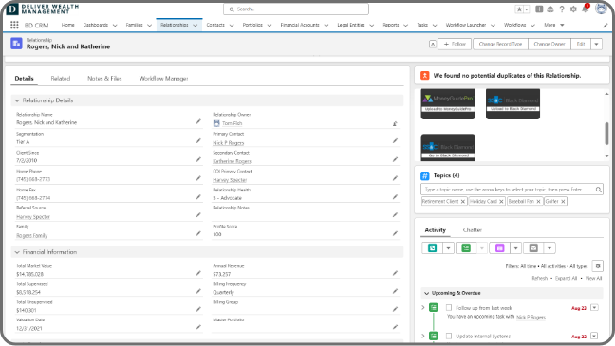The height and width of the screenshot is (346, 615).
Task: Open the activity timeline settings gear
Action: [x=598, y=266]
